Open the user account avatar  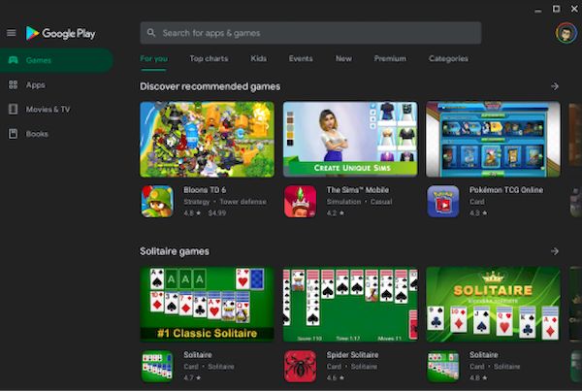point(566,33)
